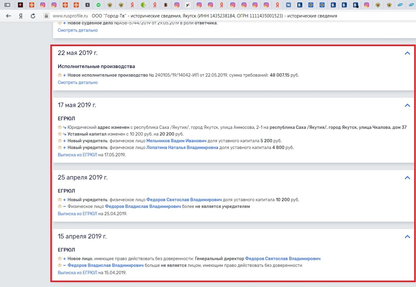Click info icon beside Мельников founder row
The width and height of the screenshot is (416, 287).
(59, 141)
